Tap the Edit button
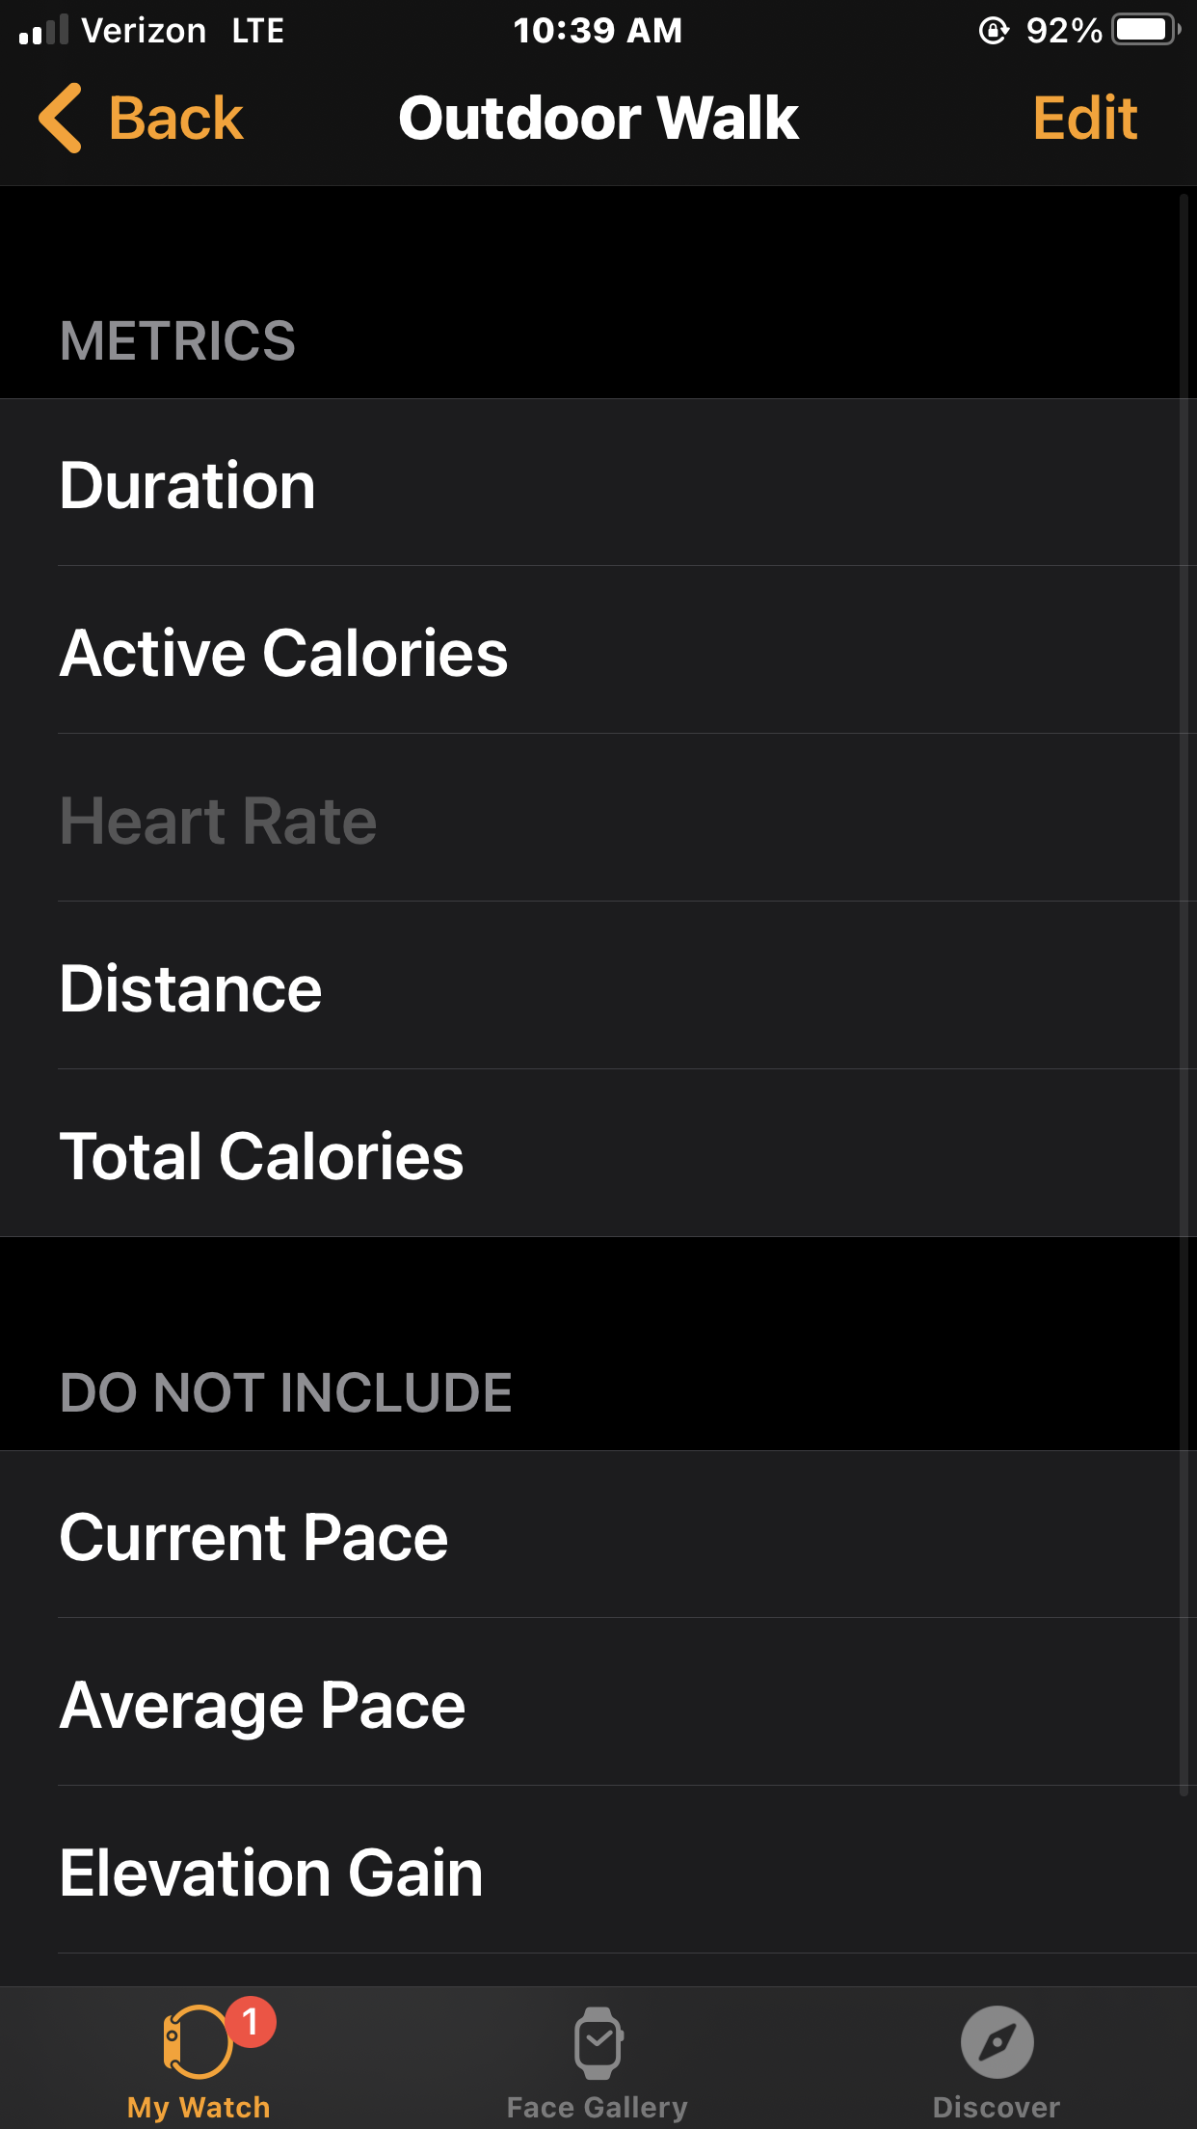 pos(1085,118)
